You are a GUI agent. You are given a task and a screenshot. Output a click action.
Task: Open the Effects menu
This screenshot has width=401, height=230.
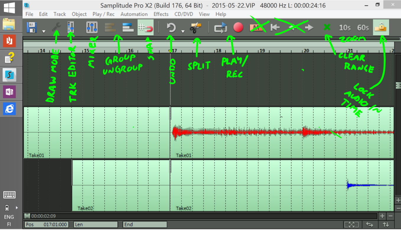click(x=161, y=14)
